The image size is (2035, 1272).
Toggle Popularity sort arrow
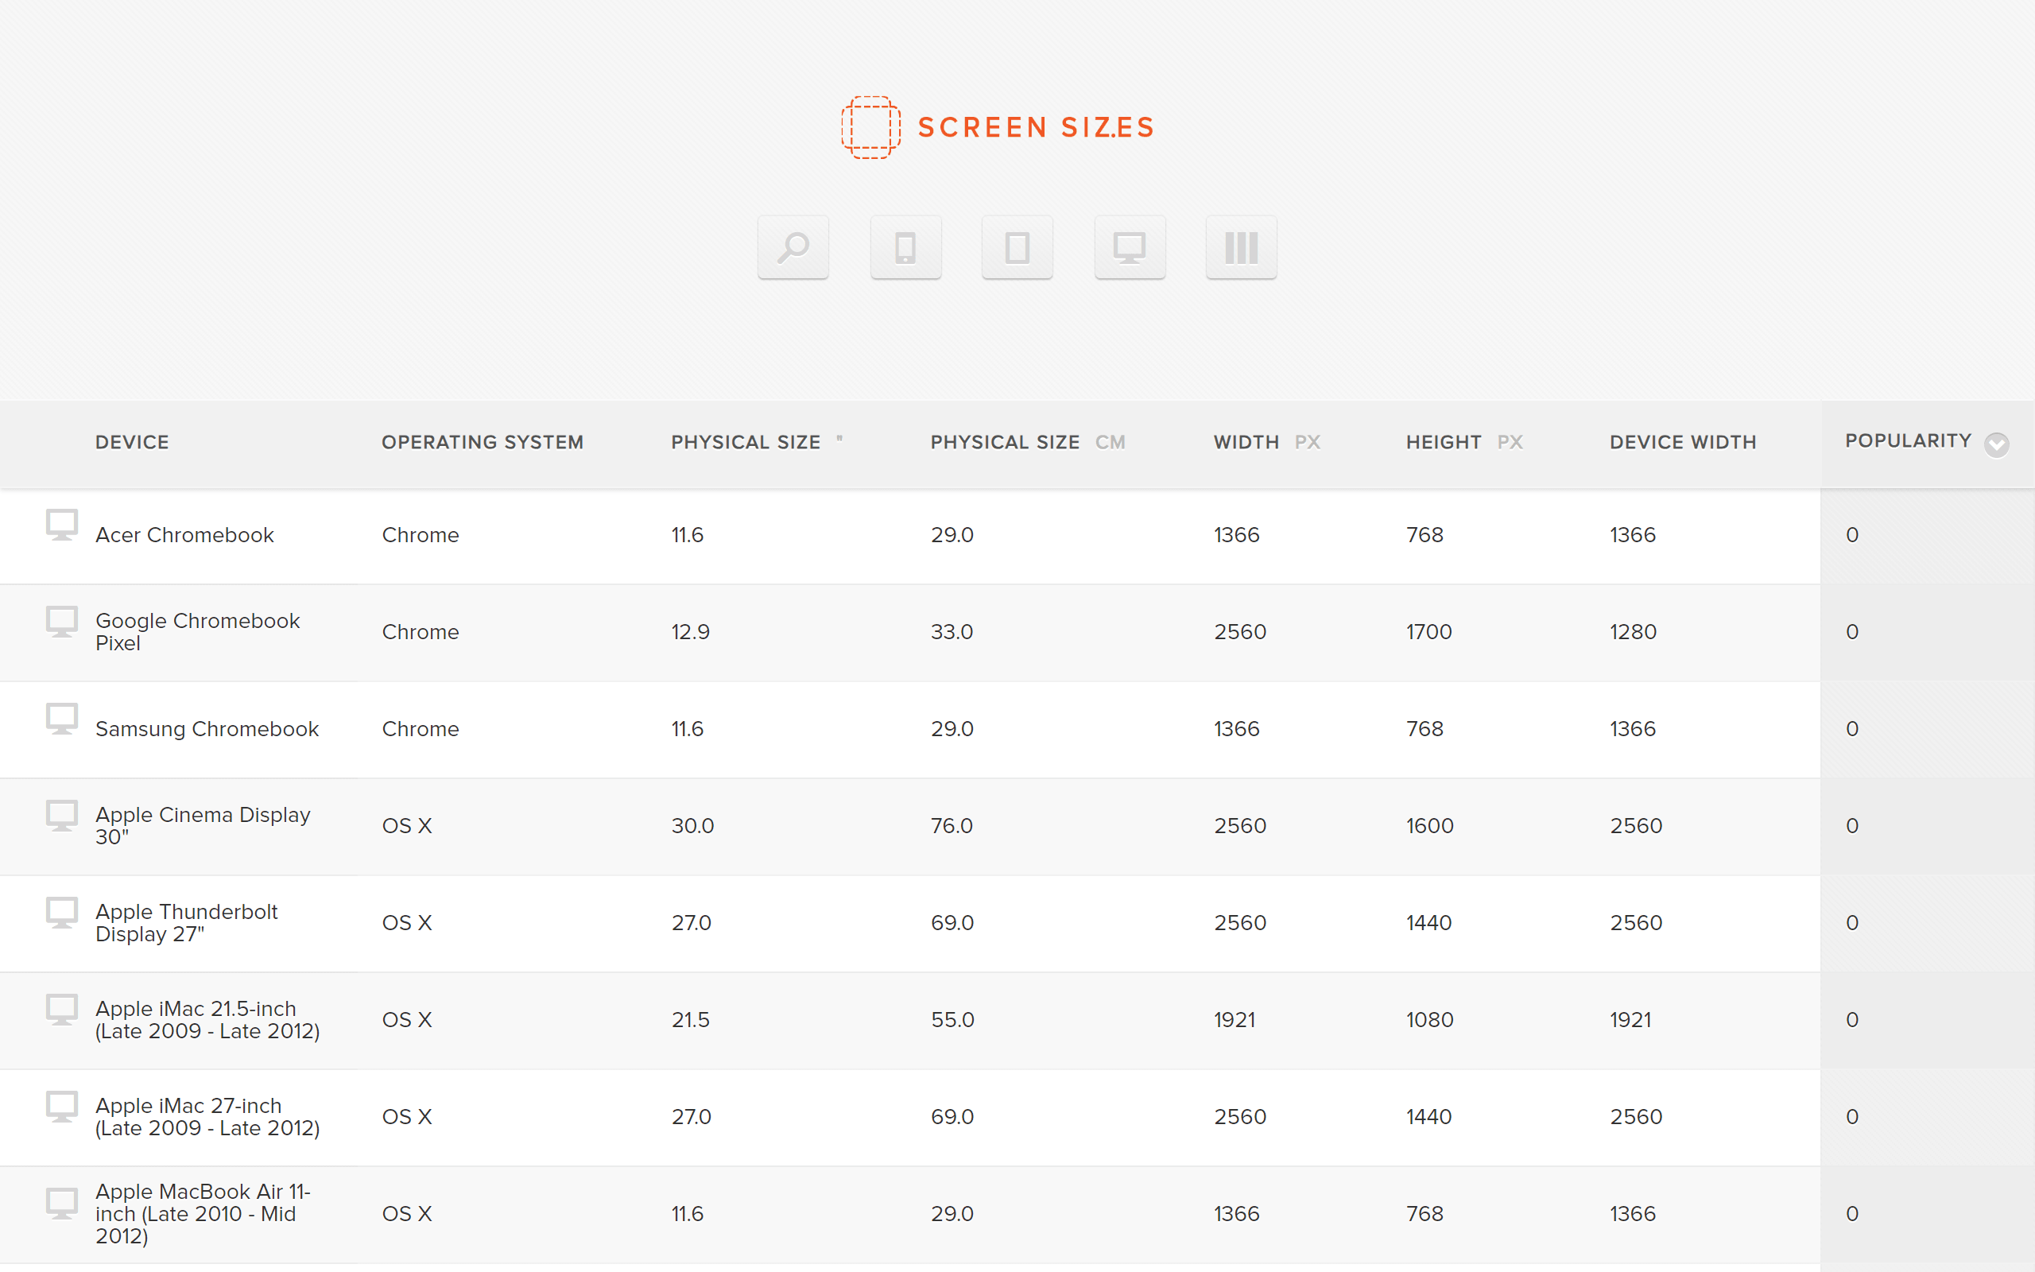tap(1996, 444)
